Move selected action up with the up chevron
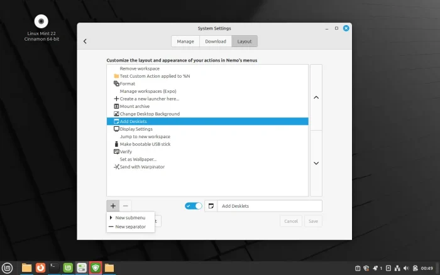The width and height of the screenshot is (440, 275). 316,97
